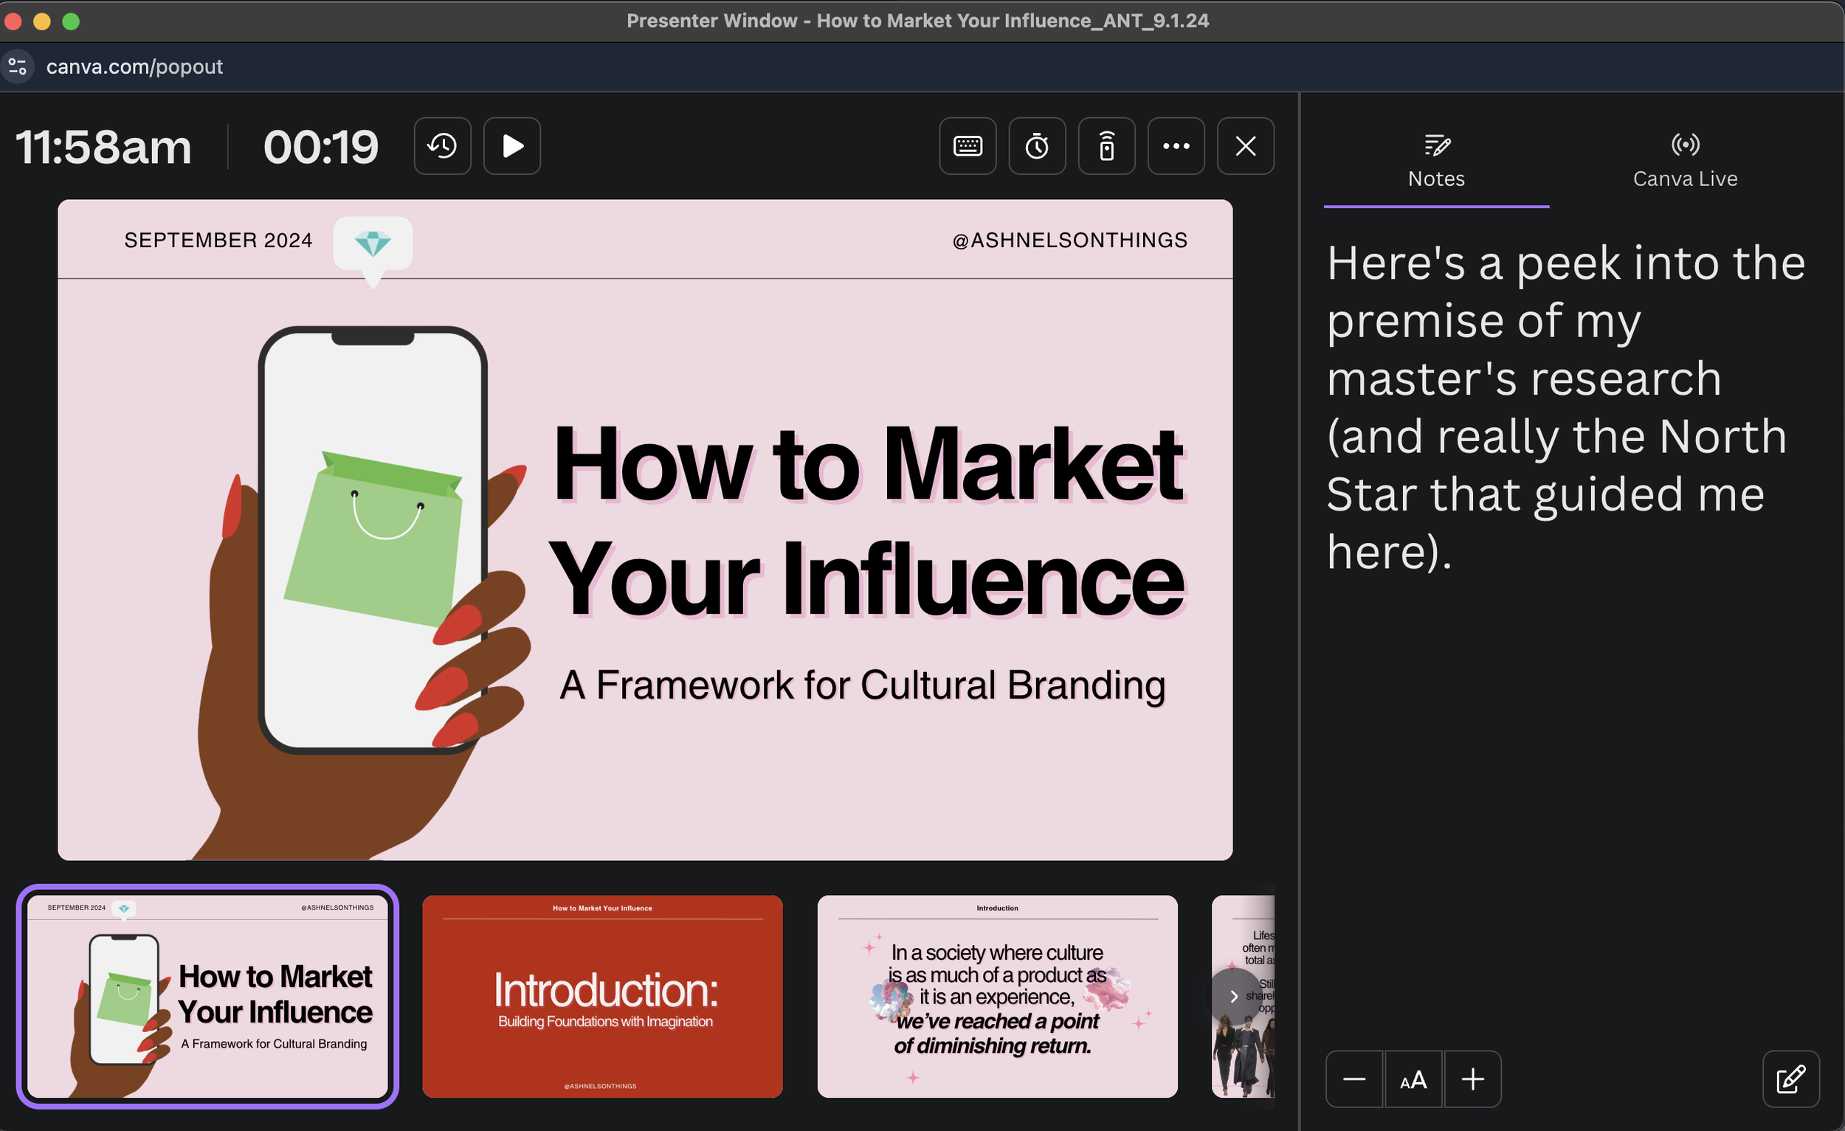1845x1131 pixels.
Task: Select the How to Market title thumbnail
Action: tap(207, 995)
